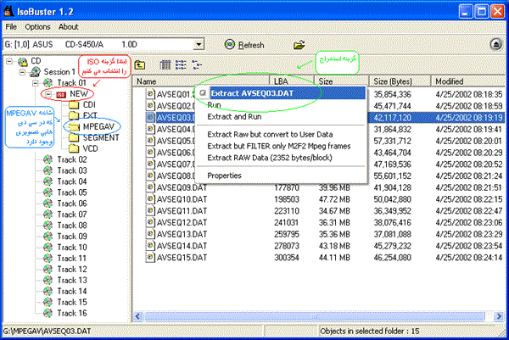Select Track 16 in the tree

(x=72, y=313)
